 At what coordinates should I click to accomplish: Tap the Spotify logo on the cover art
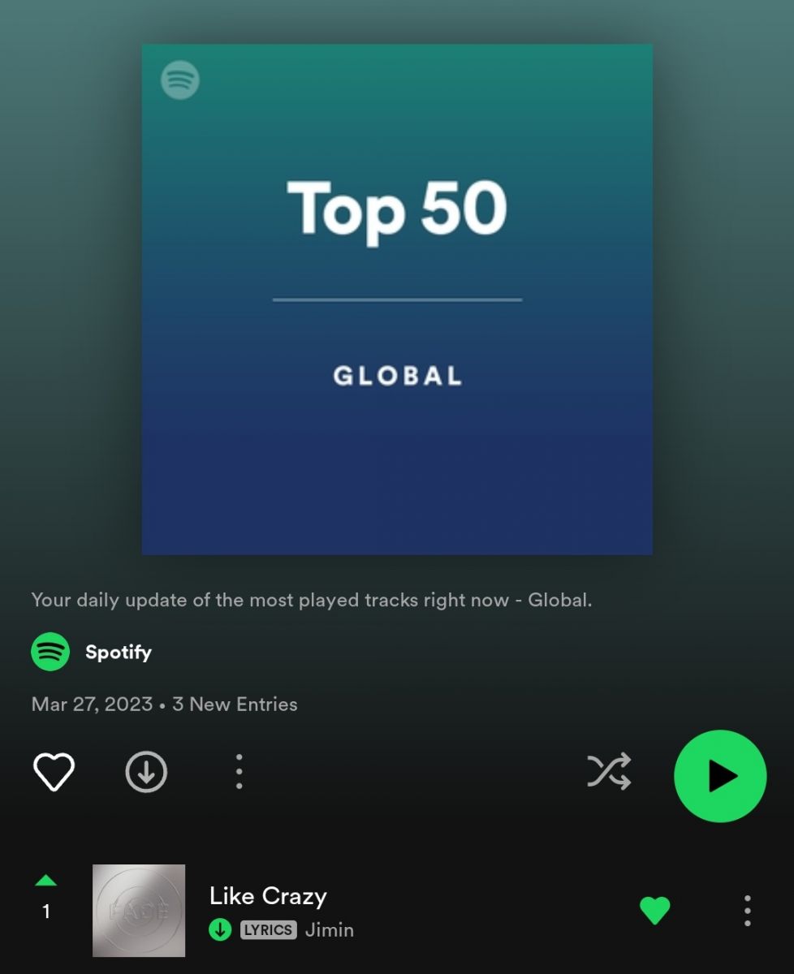[179, 80]
